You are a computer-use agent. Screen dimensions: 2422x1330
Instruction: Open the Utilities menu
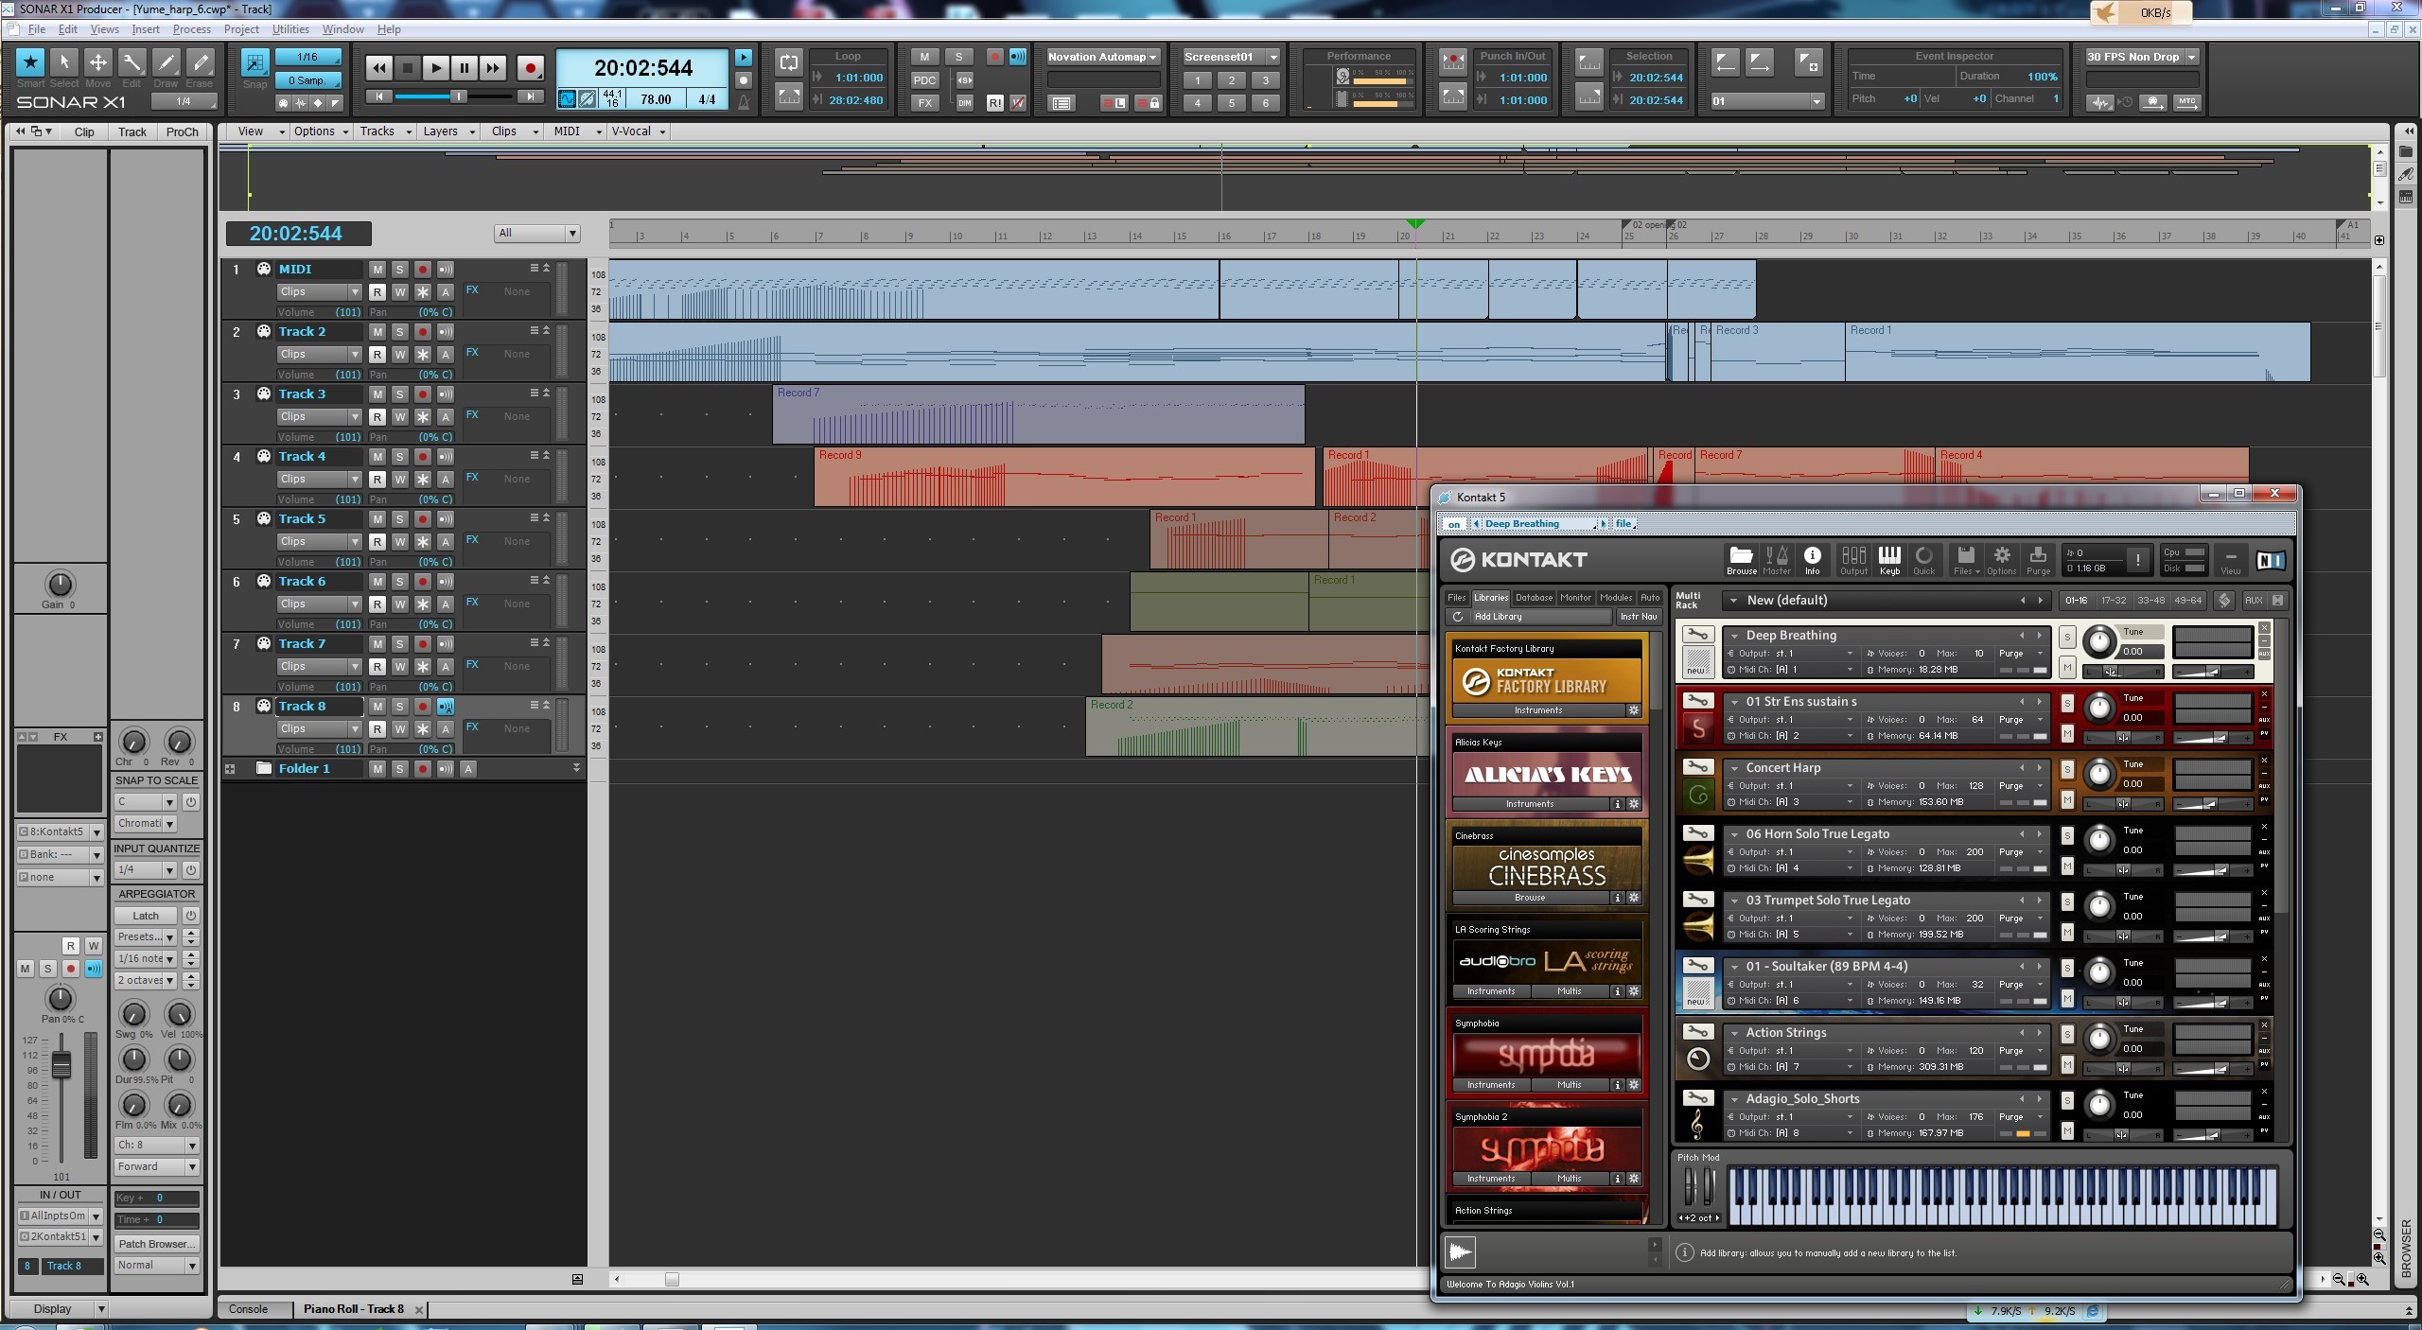[x=290, y=29]
